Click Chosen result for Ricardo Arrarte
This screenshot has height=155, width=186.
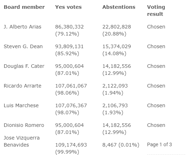tap(156, 86)
